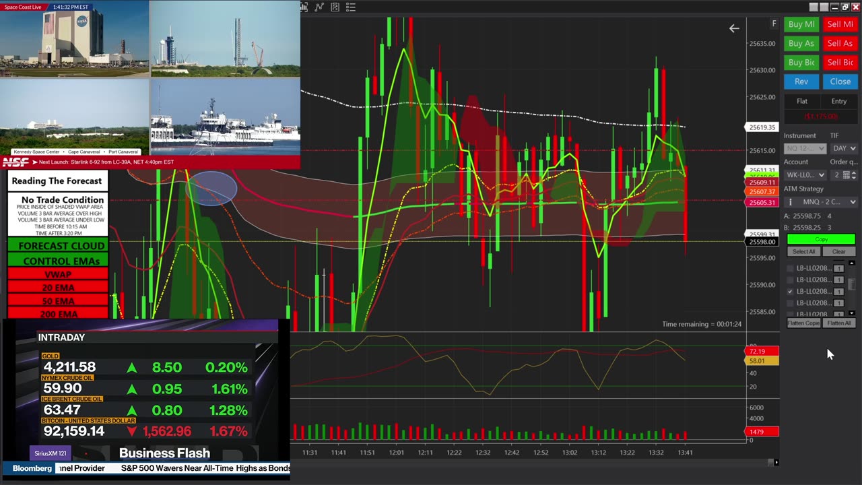The image size is (862, 485).
Task: Click the Select All button
Action: [803, 251]
